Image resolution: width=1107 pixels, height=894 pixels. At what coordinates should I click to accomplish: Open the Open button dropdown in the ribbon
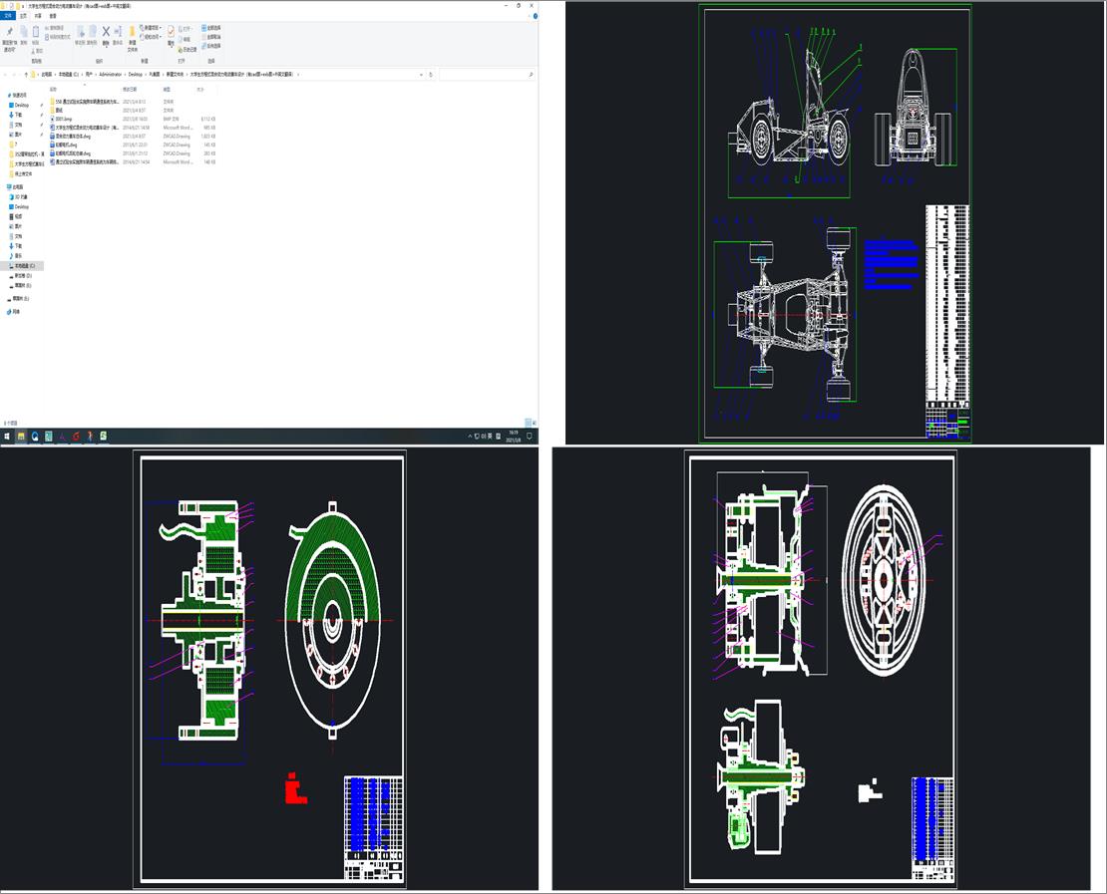[187, 29]
